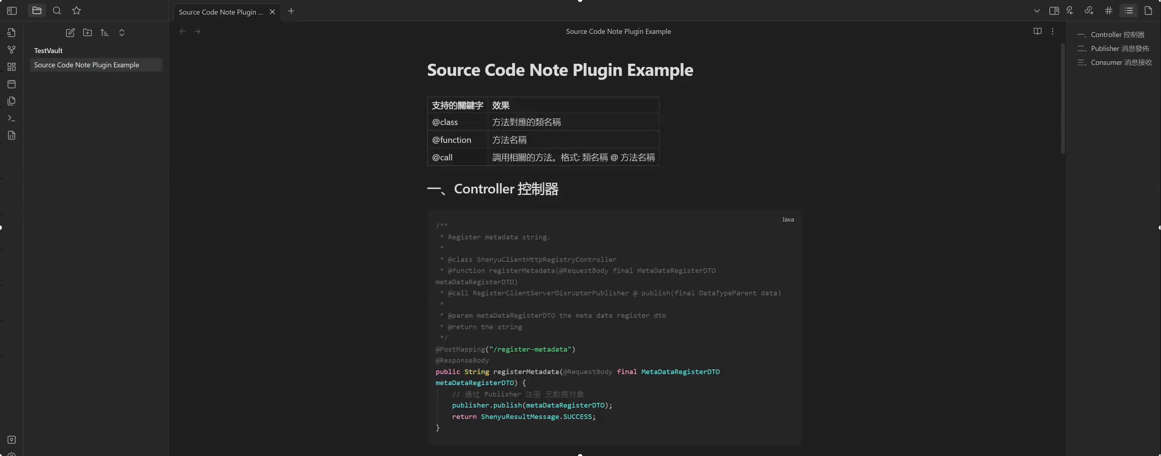The height and width of the screenshot is (456, 1161).
Task: Create a new folder in file explorer
Action: coord(87,32)
